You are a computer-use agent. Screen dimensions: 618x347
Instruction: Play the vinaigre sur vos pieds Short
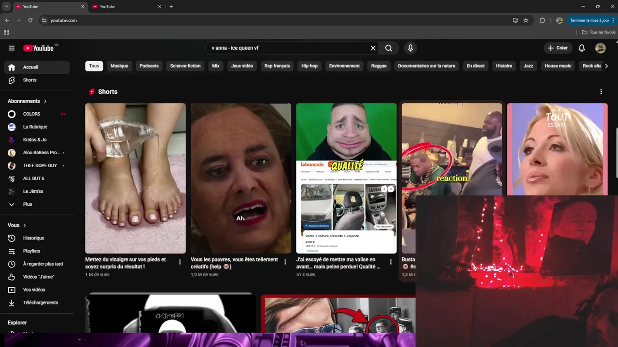tap(136, 178)
